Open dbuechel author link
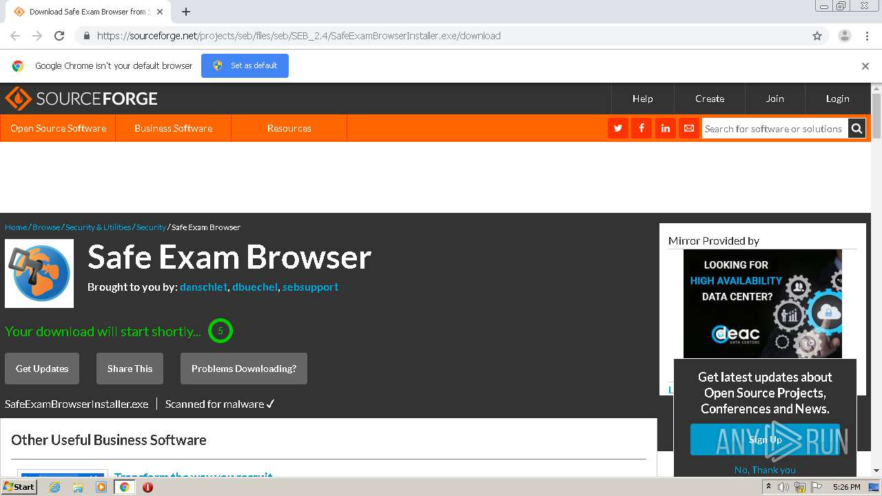The image size is (882, 496). click(255, 287)
